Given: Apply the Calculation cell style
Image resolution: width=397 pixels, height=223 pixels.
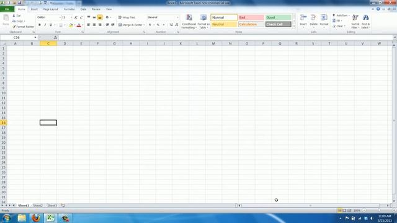Looking at the screenshot, I should pos(251,24).
